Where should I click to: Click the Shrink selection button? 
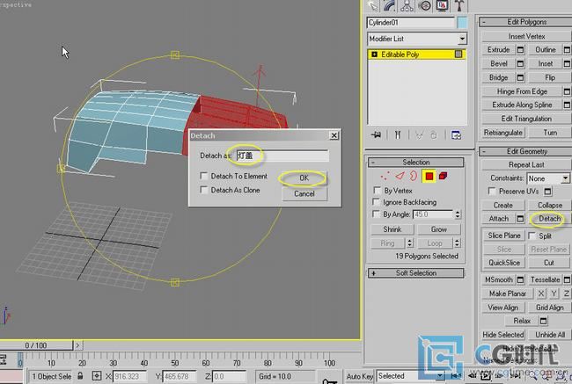[x=392, y=229]
